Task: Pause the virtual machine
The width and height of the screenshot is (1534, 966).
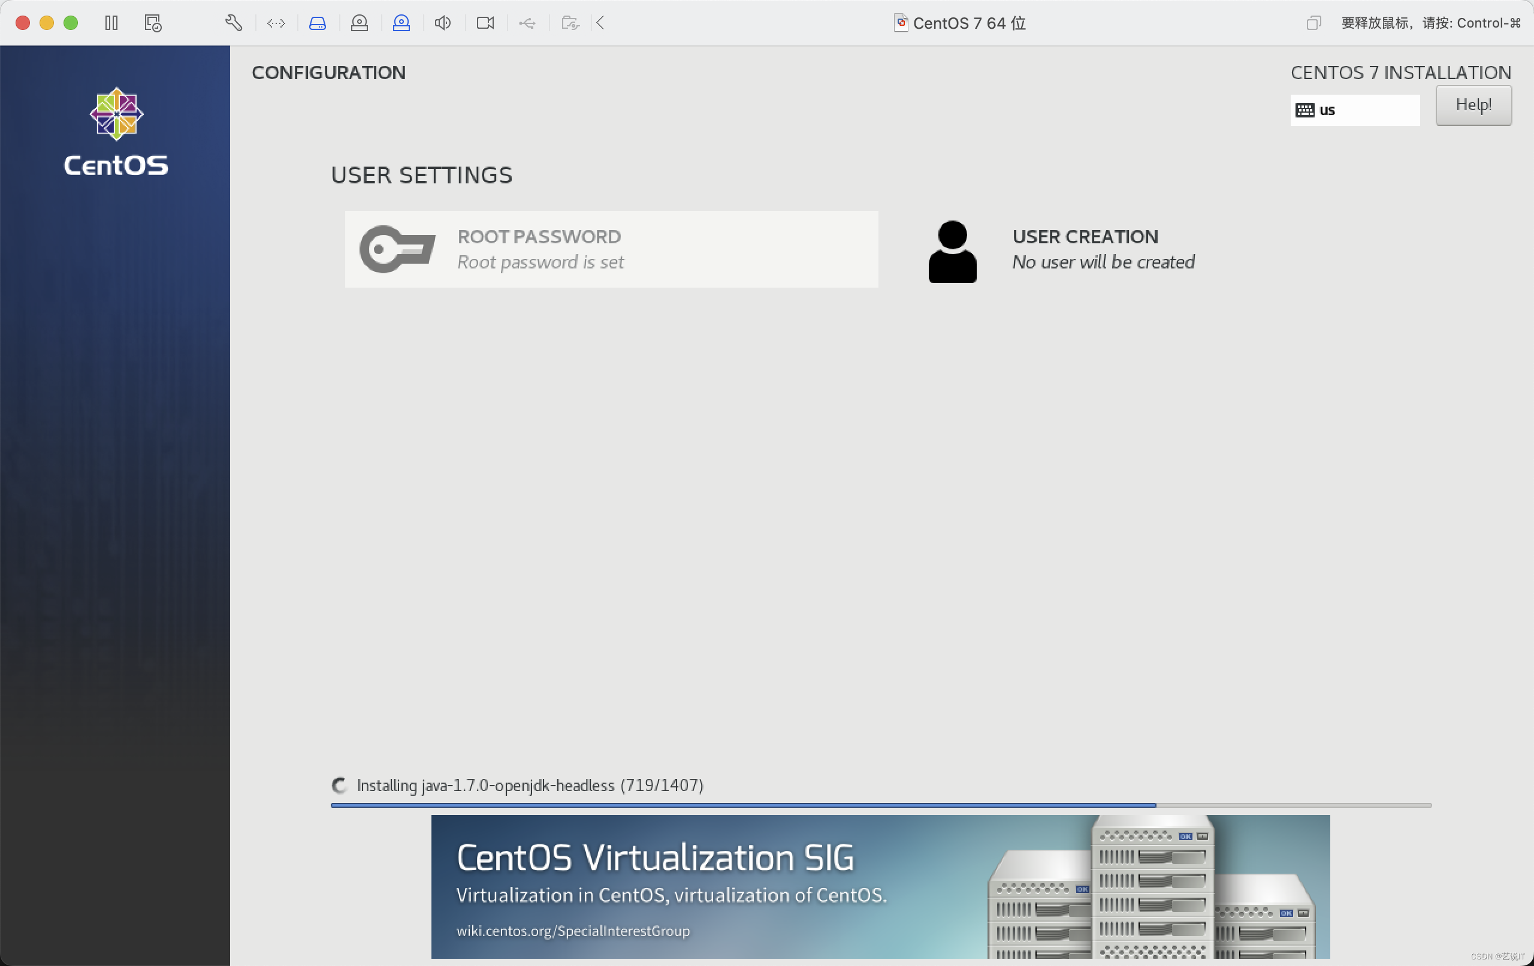Action: [x=111, y=23]
